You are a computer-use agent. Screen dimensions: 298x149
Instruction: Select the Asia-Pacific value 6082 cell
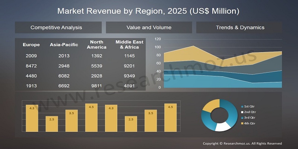coord(64,76)
